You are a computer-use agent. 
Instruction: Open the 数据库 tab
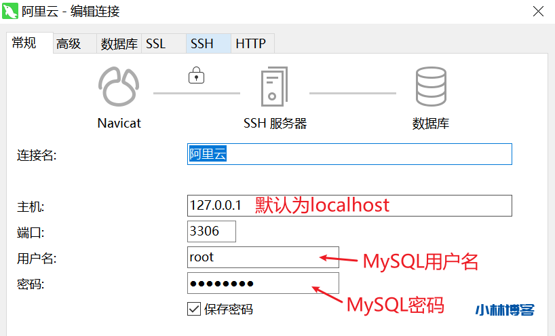click(119, 44)
